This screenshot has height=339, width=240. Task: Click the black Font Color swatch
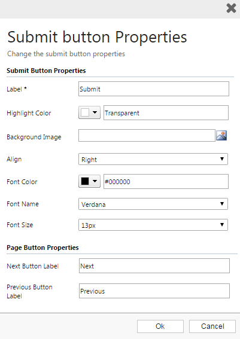85,181
